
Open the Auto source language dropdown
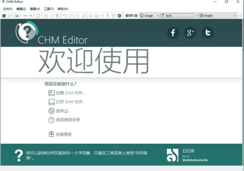point(179,16)
